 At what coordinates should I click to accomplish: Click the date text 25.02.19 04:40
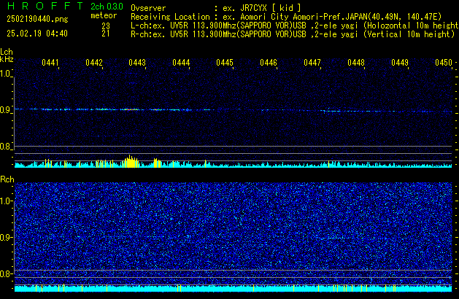(37, 34)
